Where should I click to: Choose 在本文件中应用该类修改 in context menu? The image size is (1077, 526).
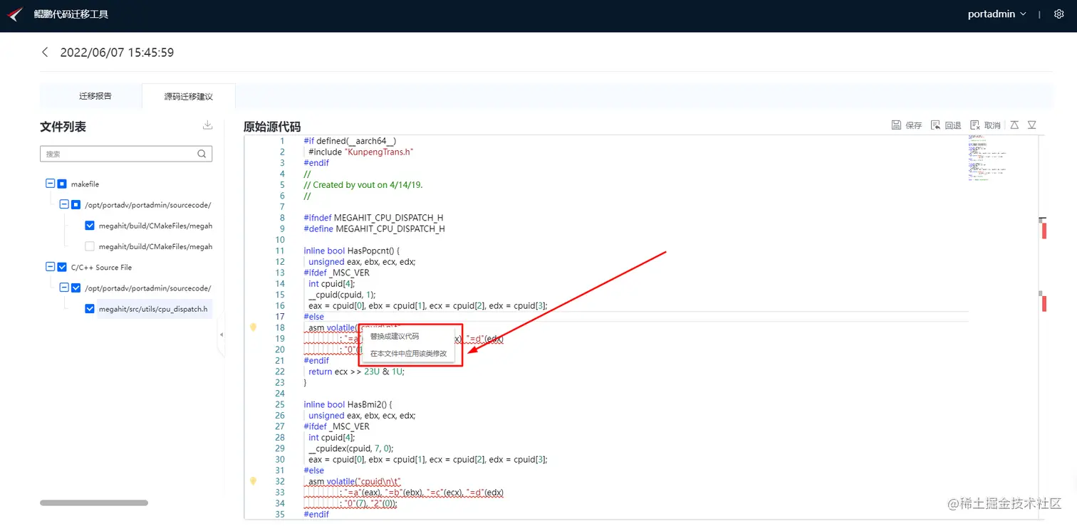[x=408, y=353]
